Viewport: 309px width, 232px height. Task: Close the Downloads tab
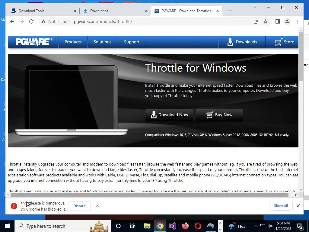(146, 11)
